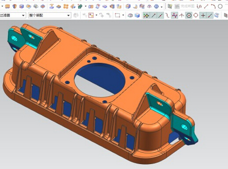Screen dimensions: 228x169
Task: Click the Shaded display blue cube icon
Action: (x=137, y=15)
